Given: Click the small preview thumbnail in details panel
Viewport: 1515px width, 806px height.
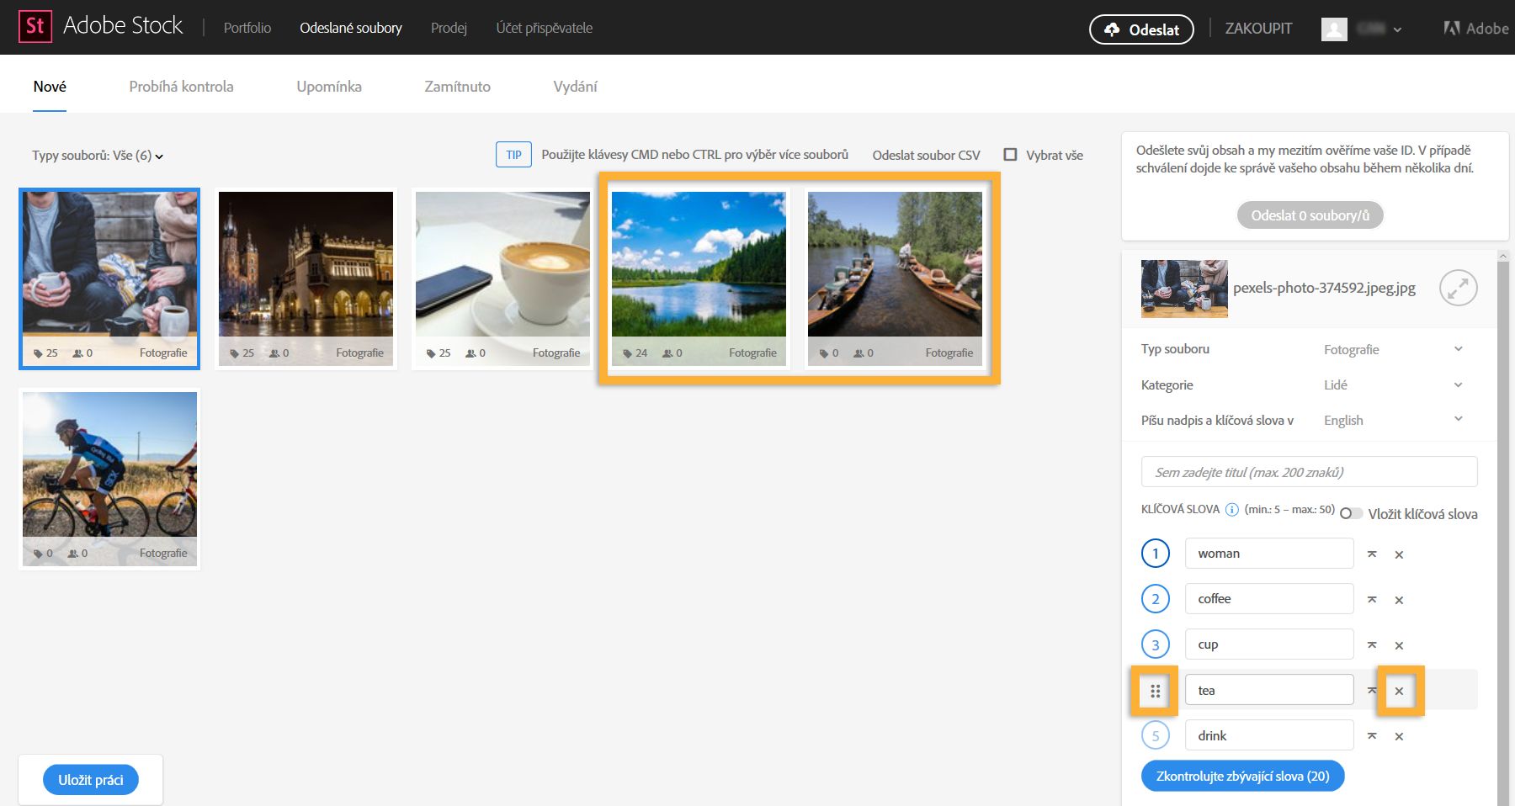Looking at the screenshot, I should (x=1184, y=289).
